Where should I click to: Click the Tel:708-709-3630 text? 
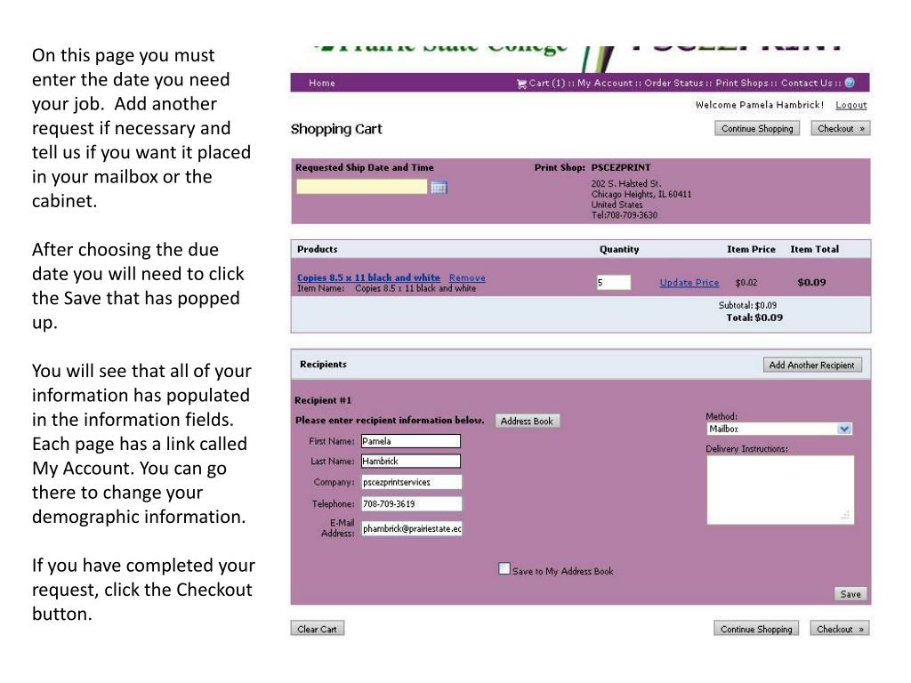click(x=625, y=215)
